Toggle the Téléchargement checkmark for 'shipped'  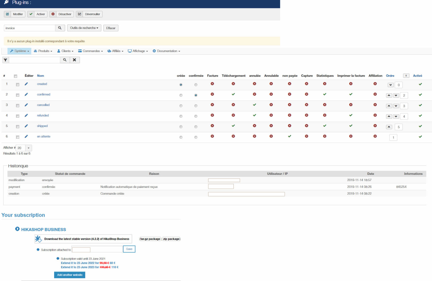pyautogui.click(x=233, y=126)
